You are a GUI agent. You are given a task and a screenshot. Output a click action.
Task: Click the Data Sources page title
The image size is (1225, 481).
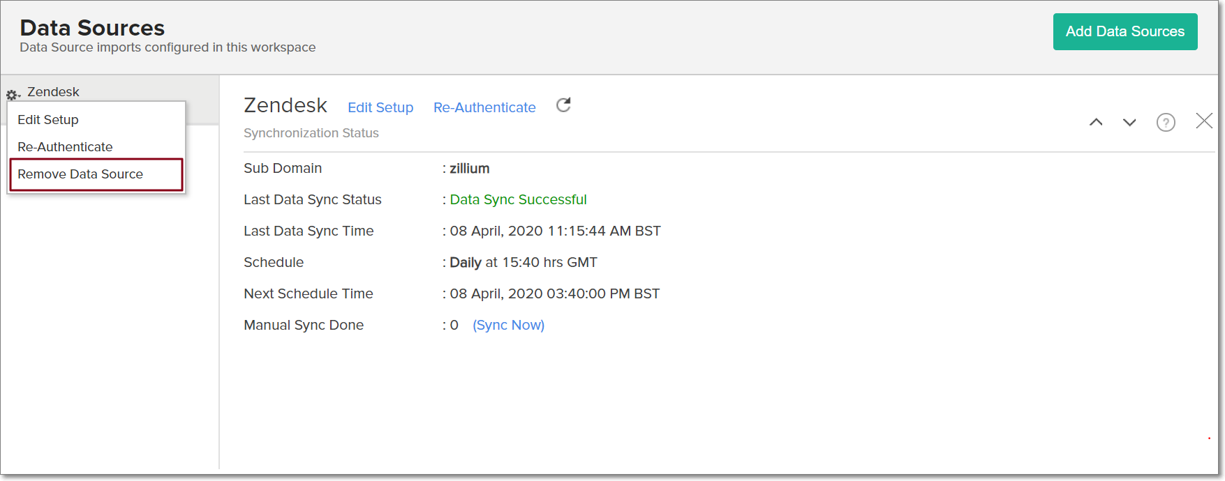click(x=92, y=28)
